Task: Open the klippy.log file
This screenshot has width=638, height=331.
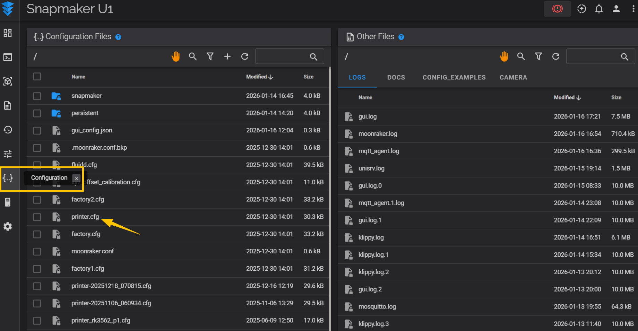Action: coord(371,237)
